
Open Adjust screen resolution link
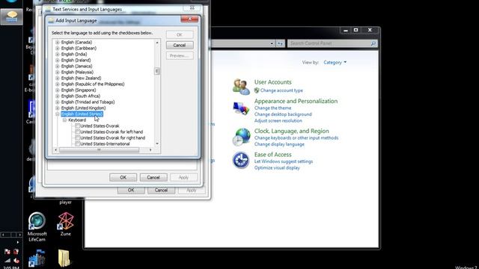pyautogui.click(x=278, y=121)
